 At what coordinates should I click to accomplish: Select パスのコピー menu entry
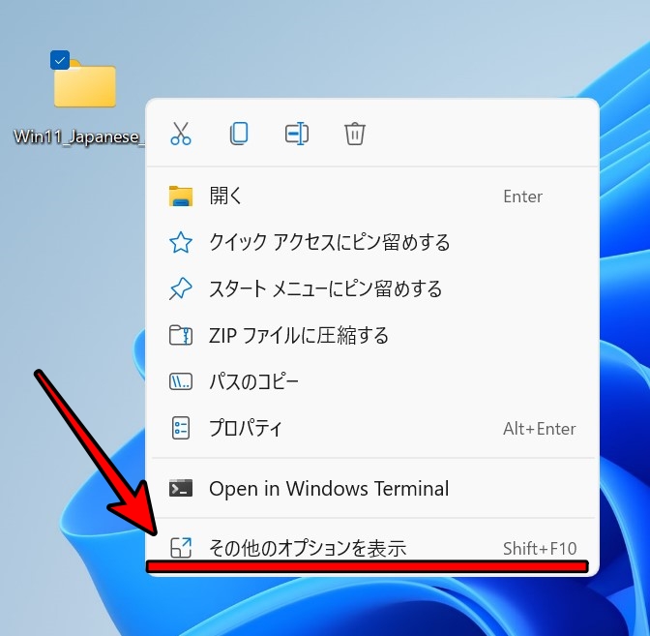coord(253,382)
